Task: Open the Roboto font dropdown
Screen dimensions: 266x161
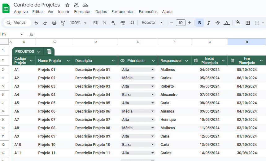Action: (152, 23)
